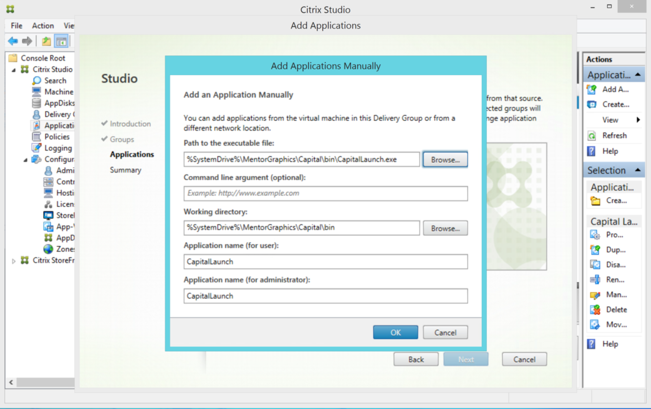Click the console tree scroll left arrow

11,382
